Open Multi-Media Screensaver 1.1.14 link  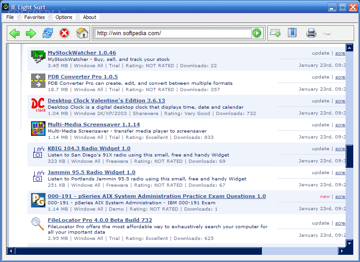click(94, 124)
